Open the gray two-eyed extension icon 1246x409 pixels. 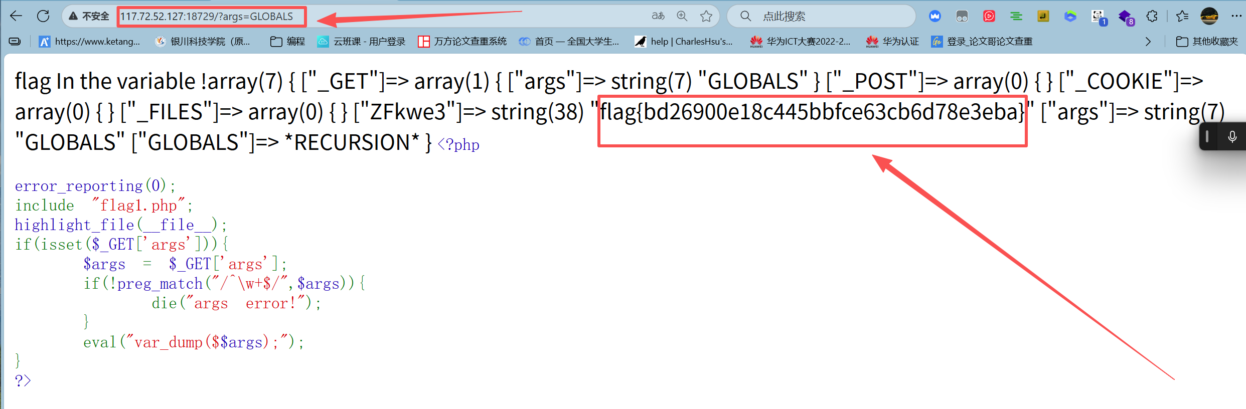coord(962,16)
